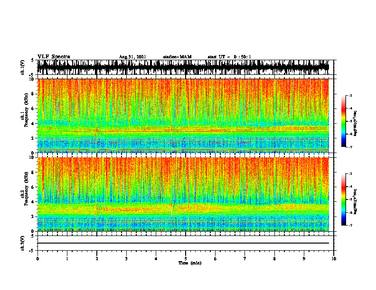This screenshot has width=376, height=290.
Task: Click the ch.1 spectrogram color scale bar
Action: pos(344,121)
